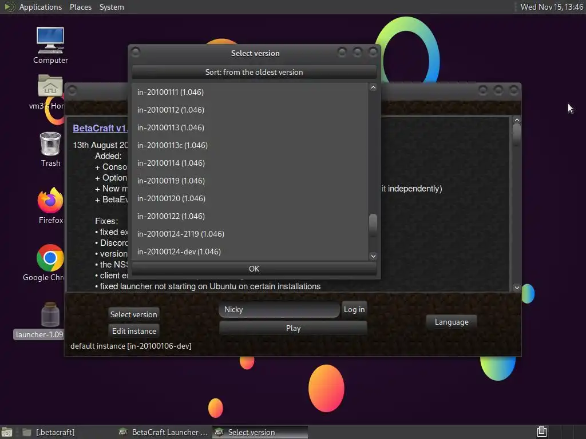Select version in-20100114 (1.046)
586x439 pixels.
coord(250,163)
